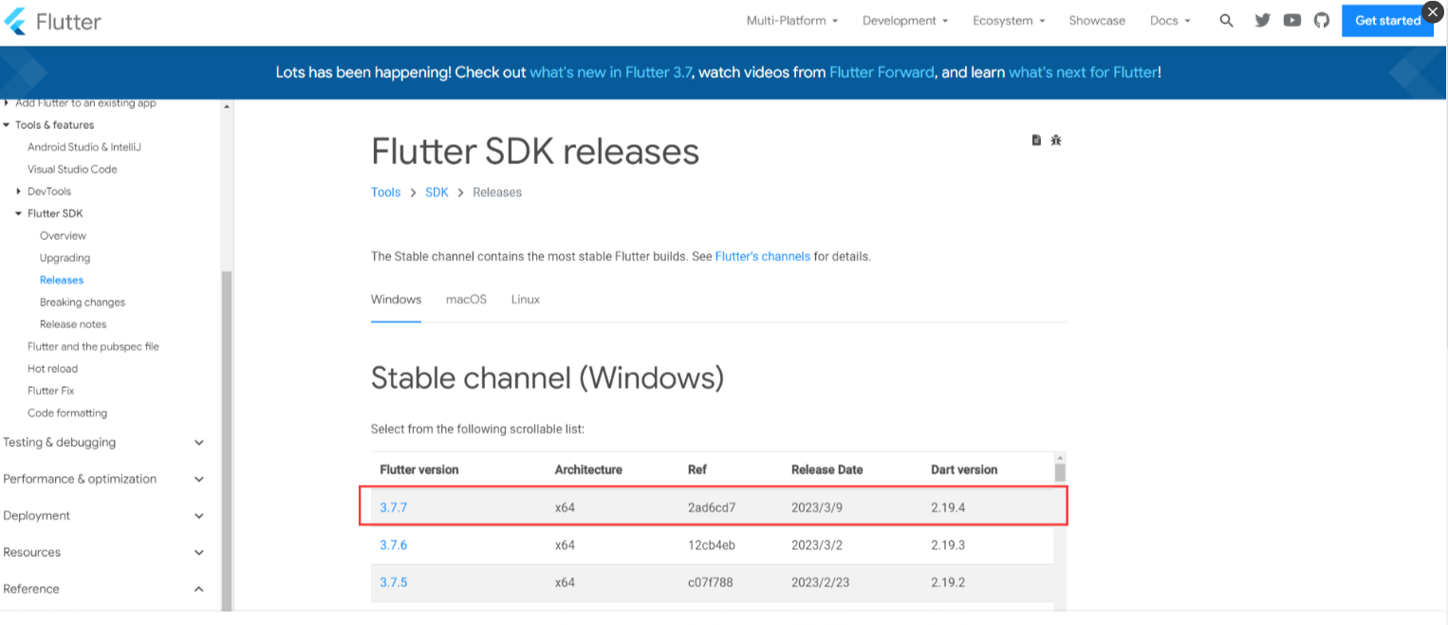
Task: Collapse the Reference section
Action: tap(103, 589)
